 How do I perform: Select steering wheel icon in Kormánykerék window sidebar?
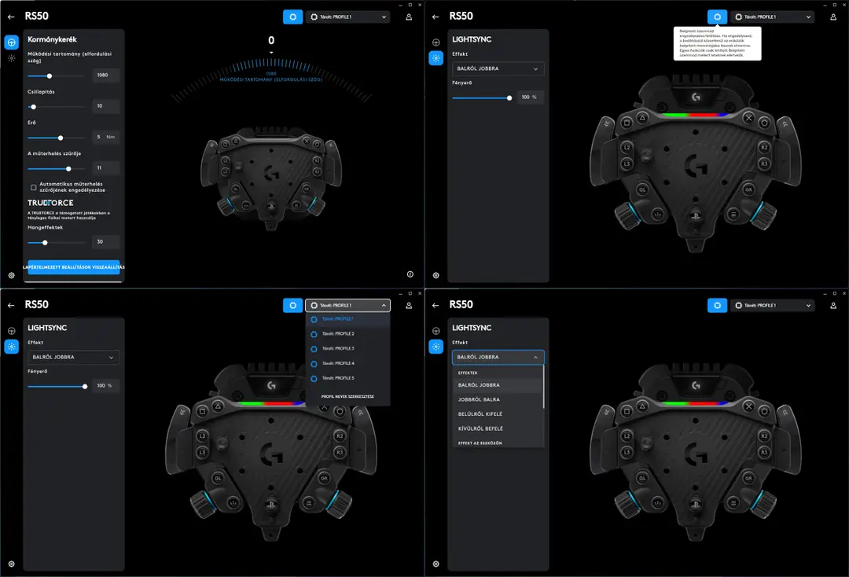(x=11, y=42)
